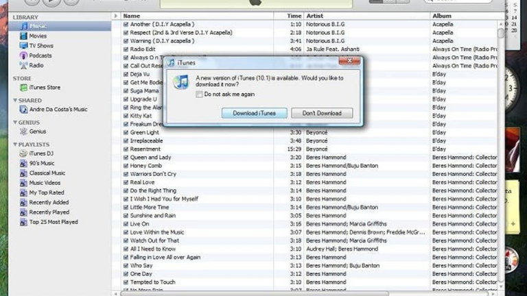The image size is (527, 296).
Task: Collapse the SHARED sidebar section
Action: pos(15,100)
